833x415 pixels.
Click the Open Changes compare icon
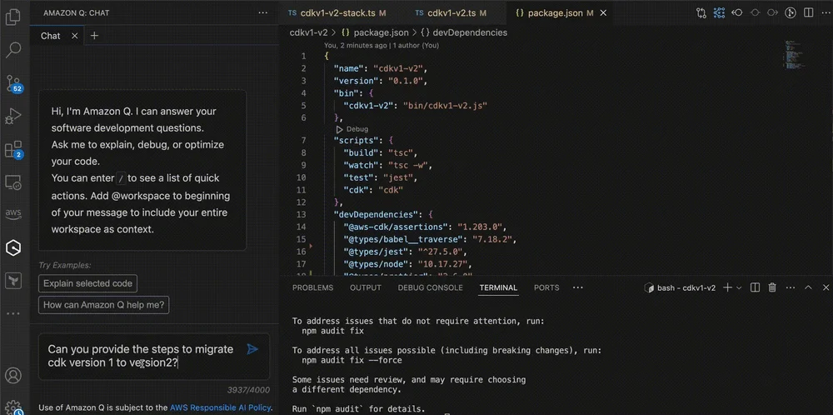click(701, 12)
